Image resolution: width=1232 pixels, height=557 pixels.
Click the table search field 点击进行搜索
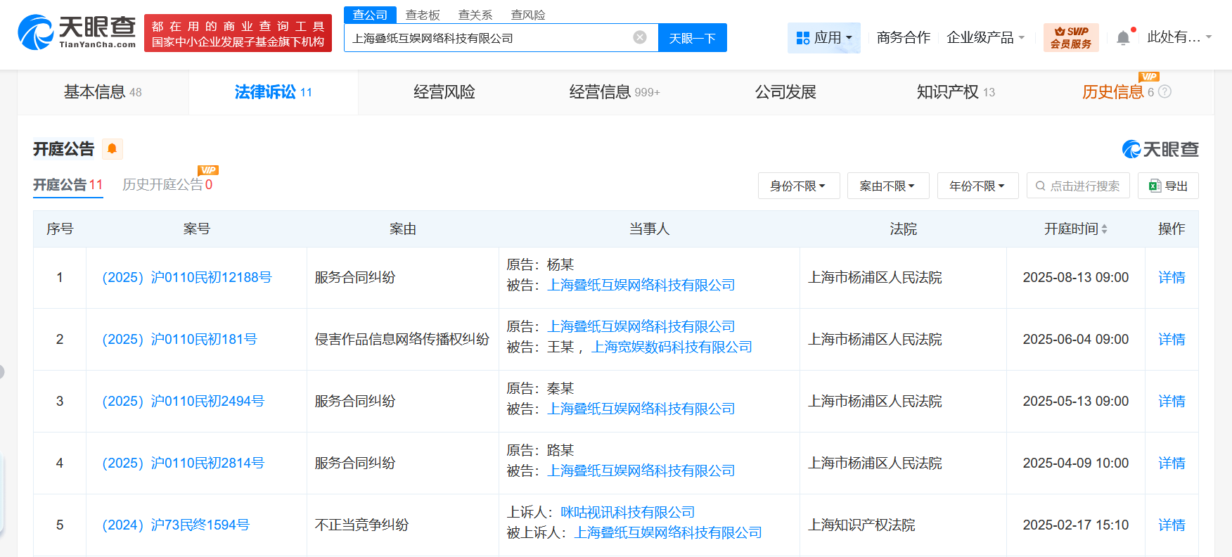[x=1078, y=186]
